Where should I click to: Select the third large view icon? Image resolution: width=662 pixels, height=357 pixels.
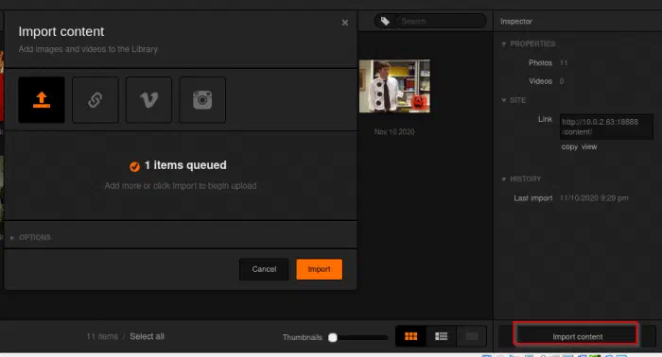(471, 336)
